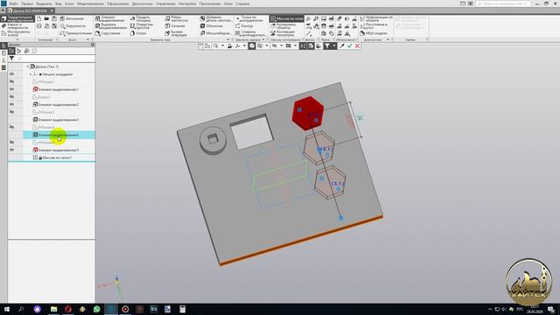Open the Настройка menu
Image resolution: width=560 pixels, height=315 pixels.
coord(187,3)
